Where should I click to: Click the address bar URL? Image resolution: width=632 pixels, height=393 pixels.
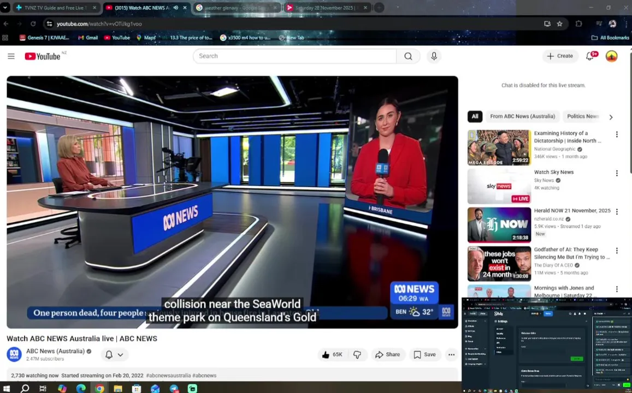coord(99,24)
